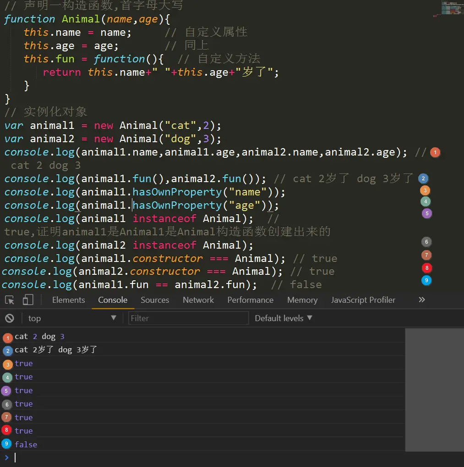Go to the Performance tab

click(x=251, y=300)
